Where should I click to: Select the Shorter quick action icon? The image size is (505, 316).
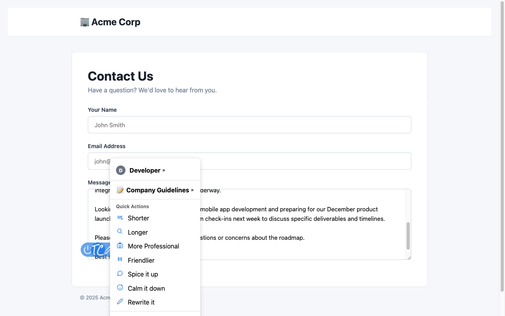tap(120, 217)
